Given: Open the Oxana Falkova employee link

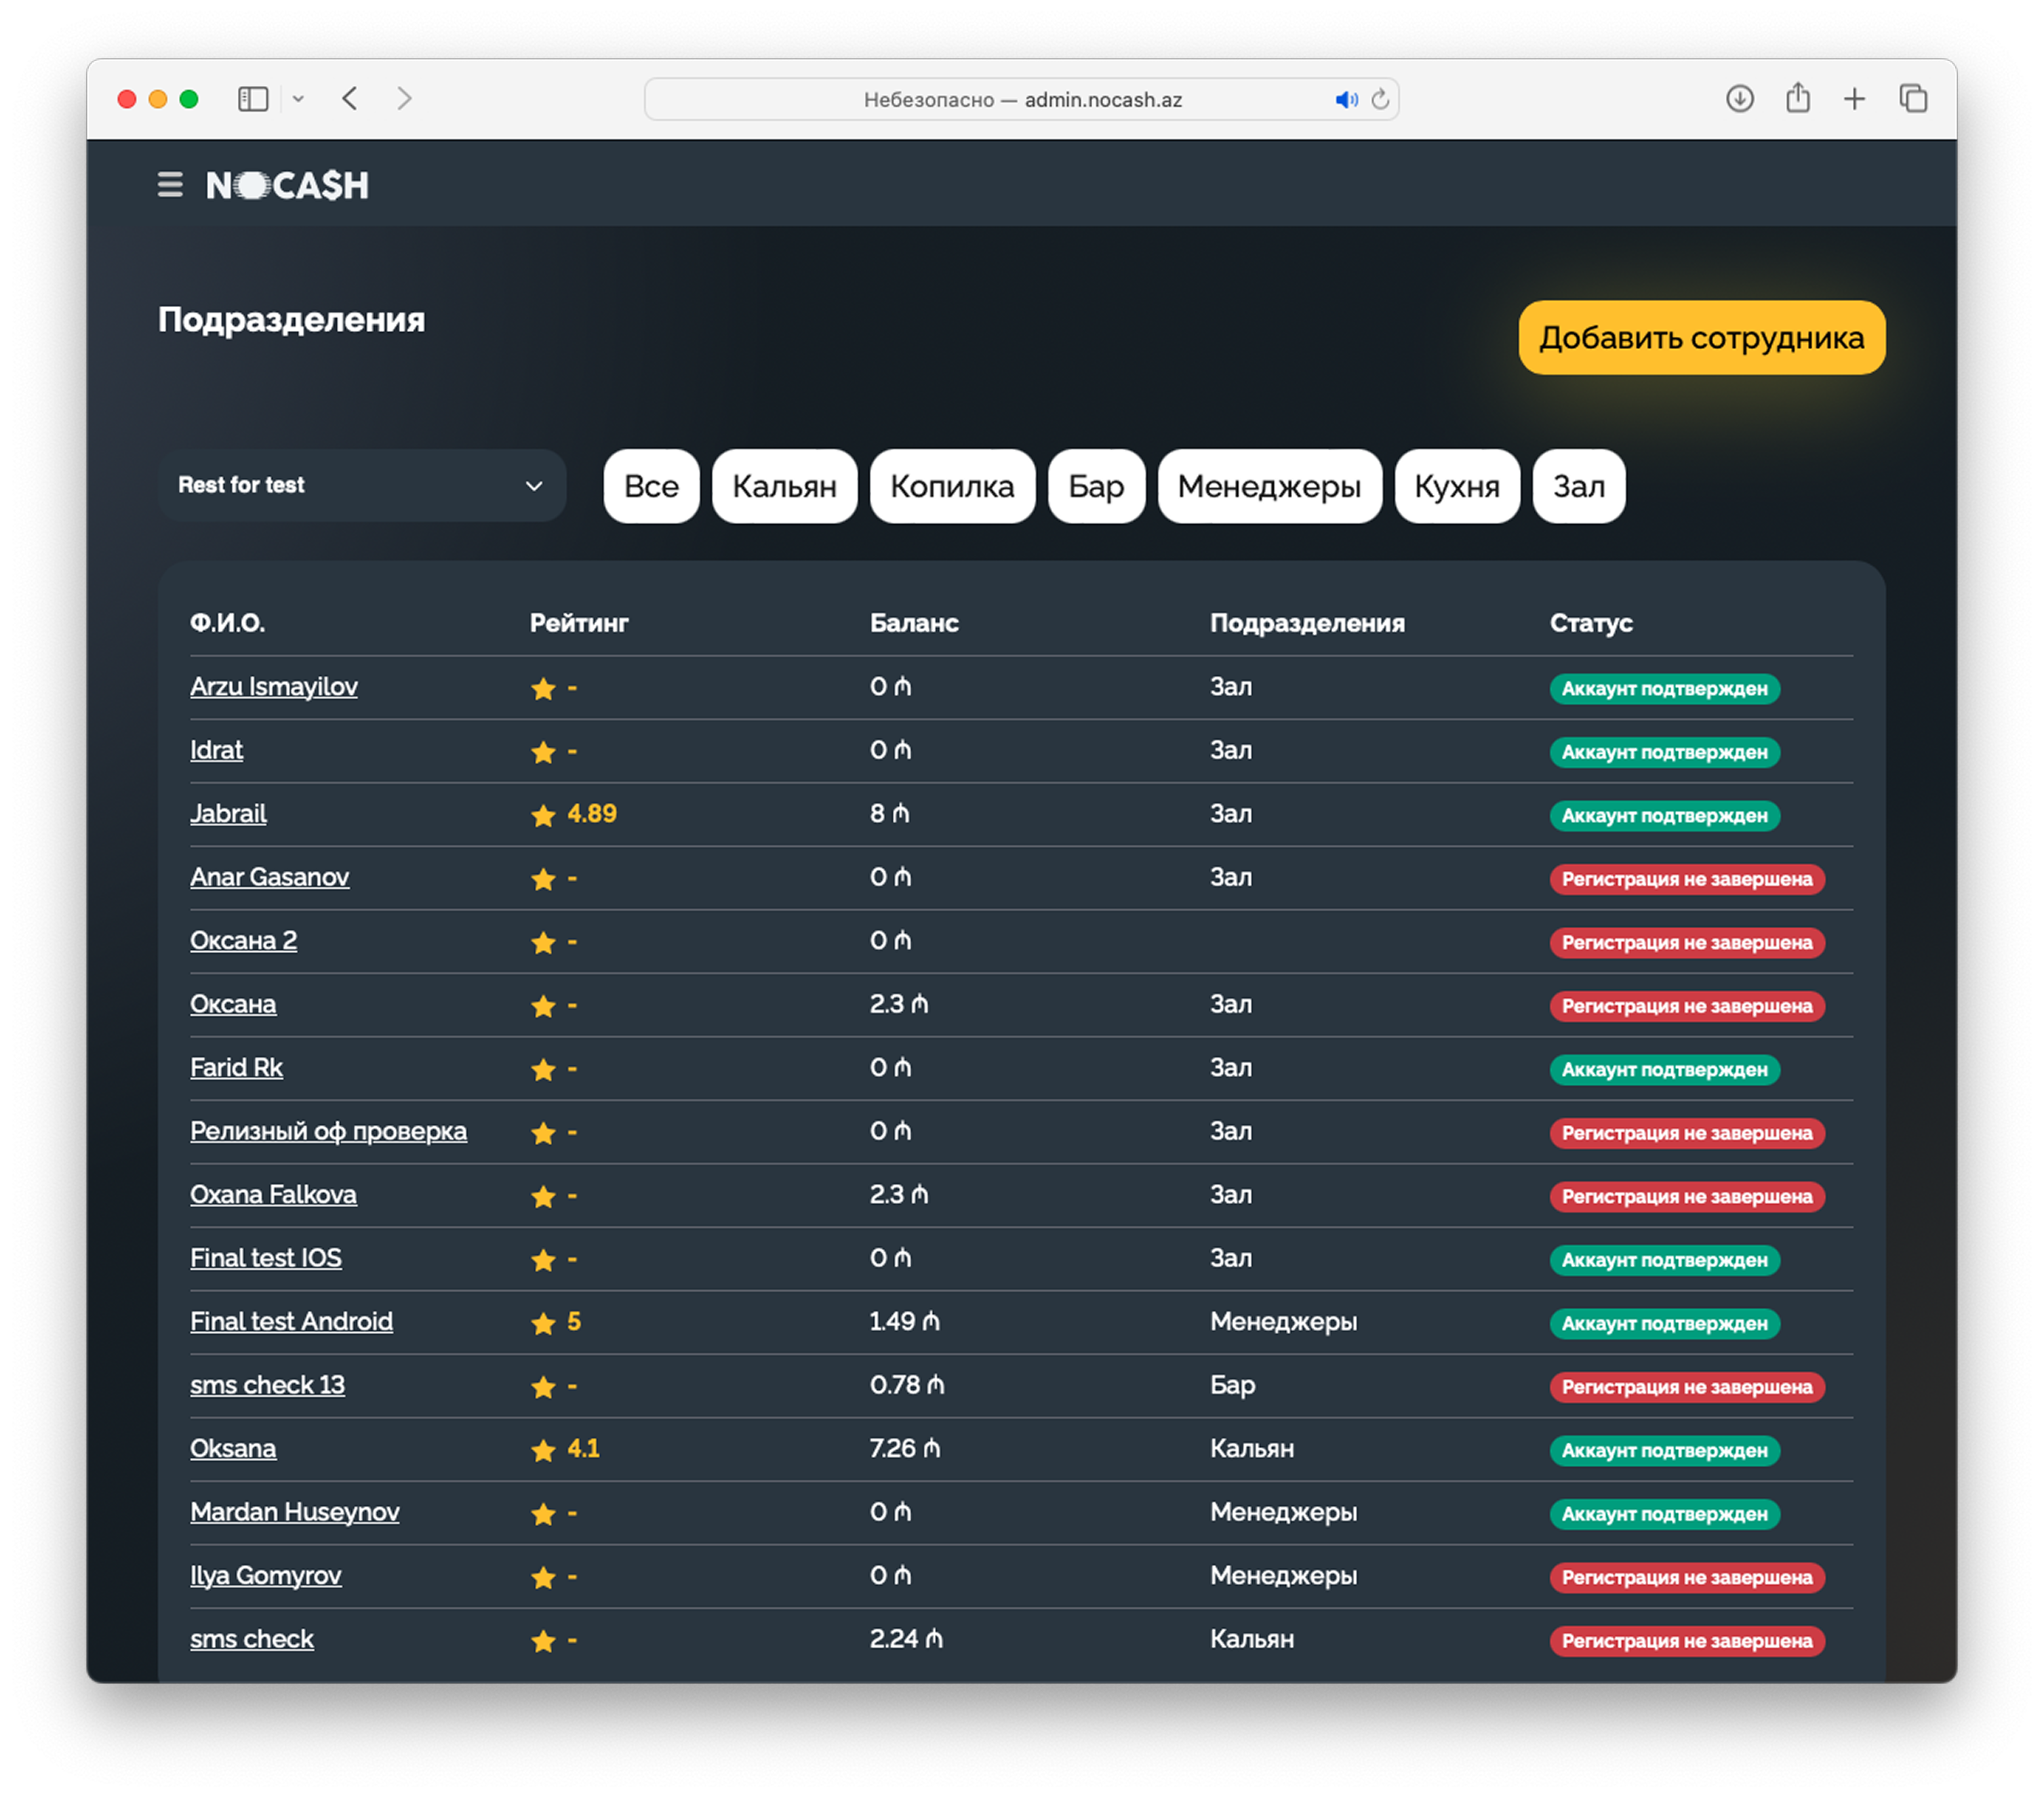Looking at the screenshot, I should pyautogui.click(x=273, y=1195).
